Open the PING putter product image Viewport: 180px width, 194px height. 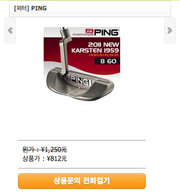82,64
